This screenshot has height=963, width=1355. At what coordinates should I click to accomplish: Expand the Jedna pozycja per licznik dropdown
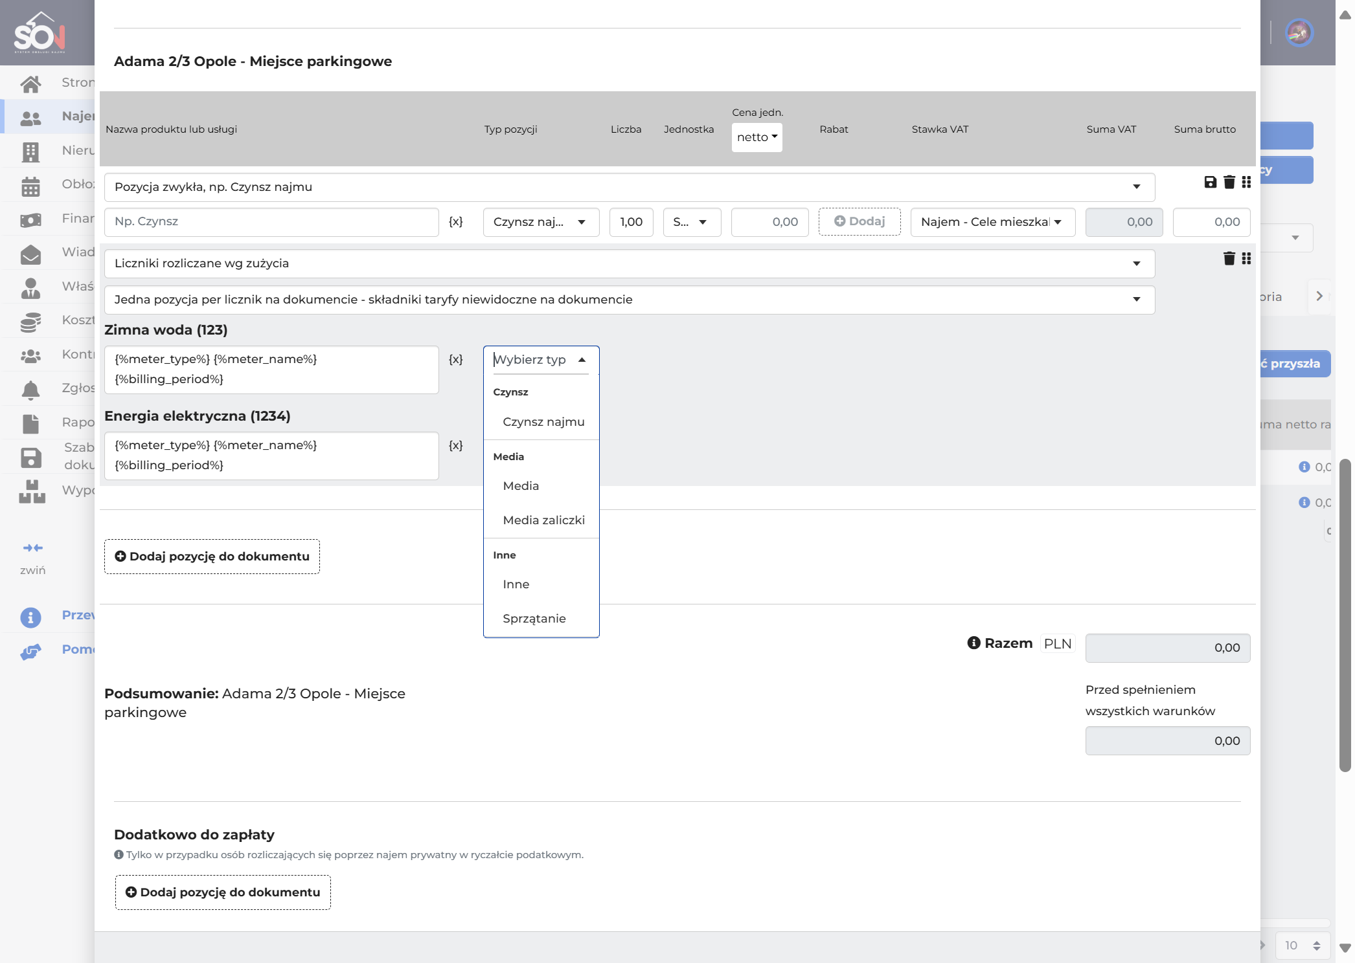(x=630, y=300)
